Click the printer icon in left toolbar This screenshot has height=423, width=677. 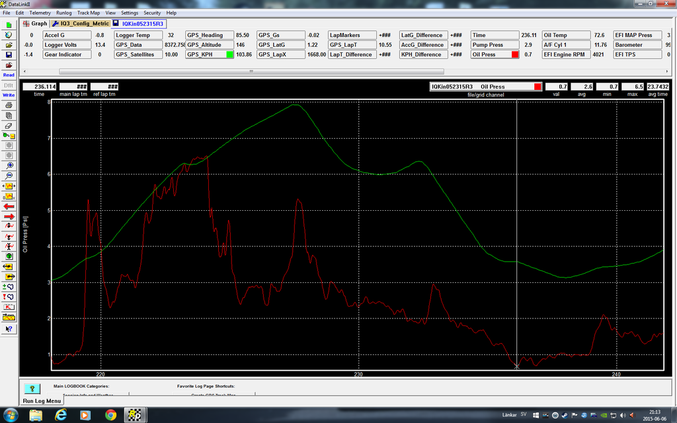click(9, 105)
